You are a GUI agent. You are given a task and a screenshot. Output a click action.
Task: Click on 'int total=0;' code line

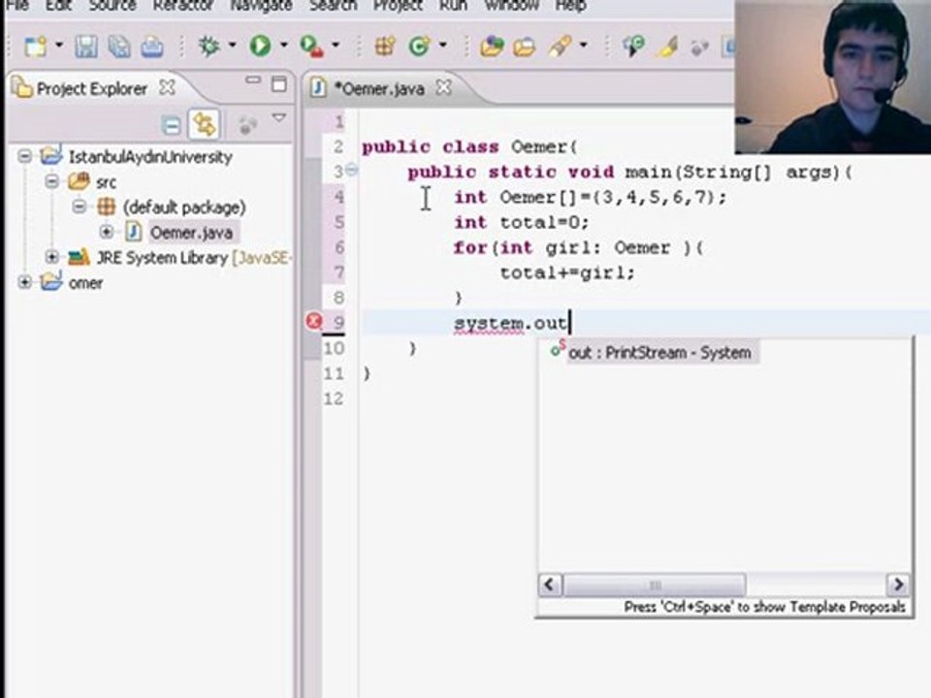(522, 223)
